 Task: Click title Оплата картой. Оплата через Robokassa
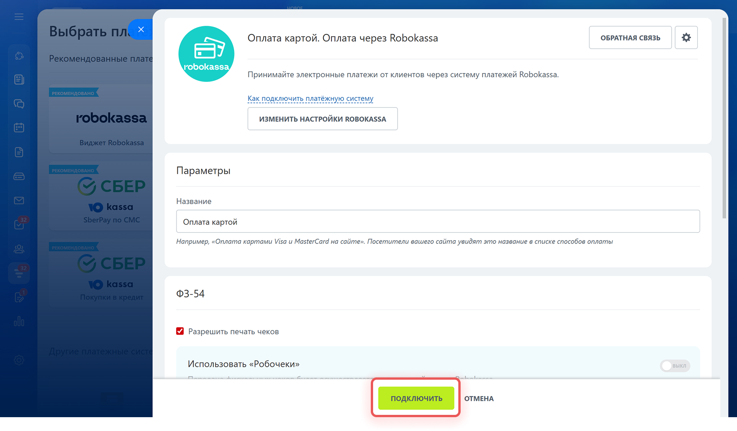click(342, 38)
